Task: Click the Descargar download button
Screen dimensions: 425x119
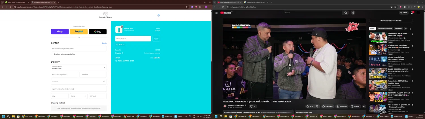Action: point(342,106)
